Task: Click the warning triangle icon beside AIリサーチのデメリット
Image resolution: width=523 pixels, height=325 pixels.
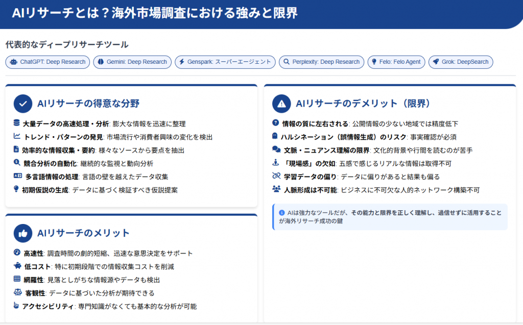Action: click(x=281, y=104)
